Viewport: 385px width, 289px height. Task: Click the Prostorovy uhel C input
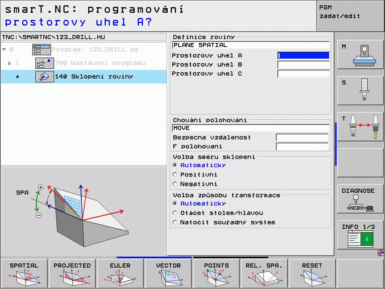click(303, 73)
